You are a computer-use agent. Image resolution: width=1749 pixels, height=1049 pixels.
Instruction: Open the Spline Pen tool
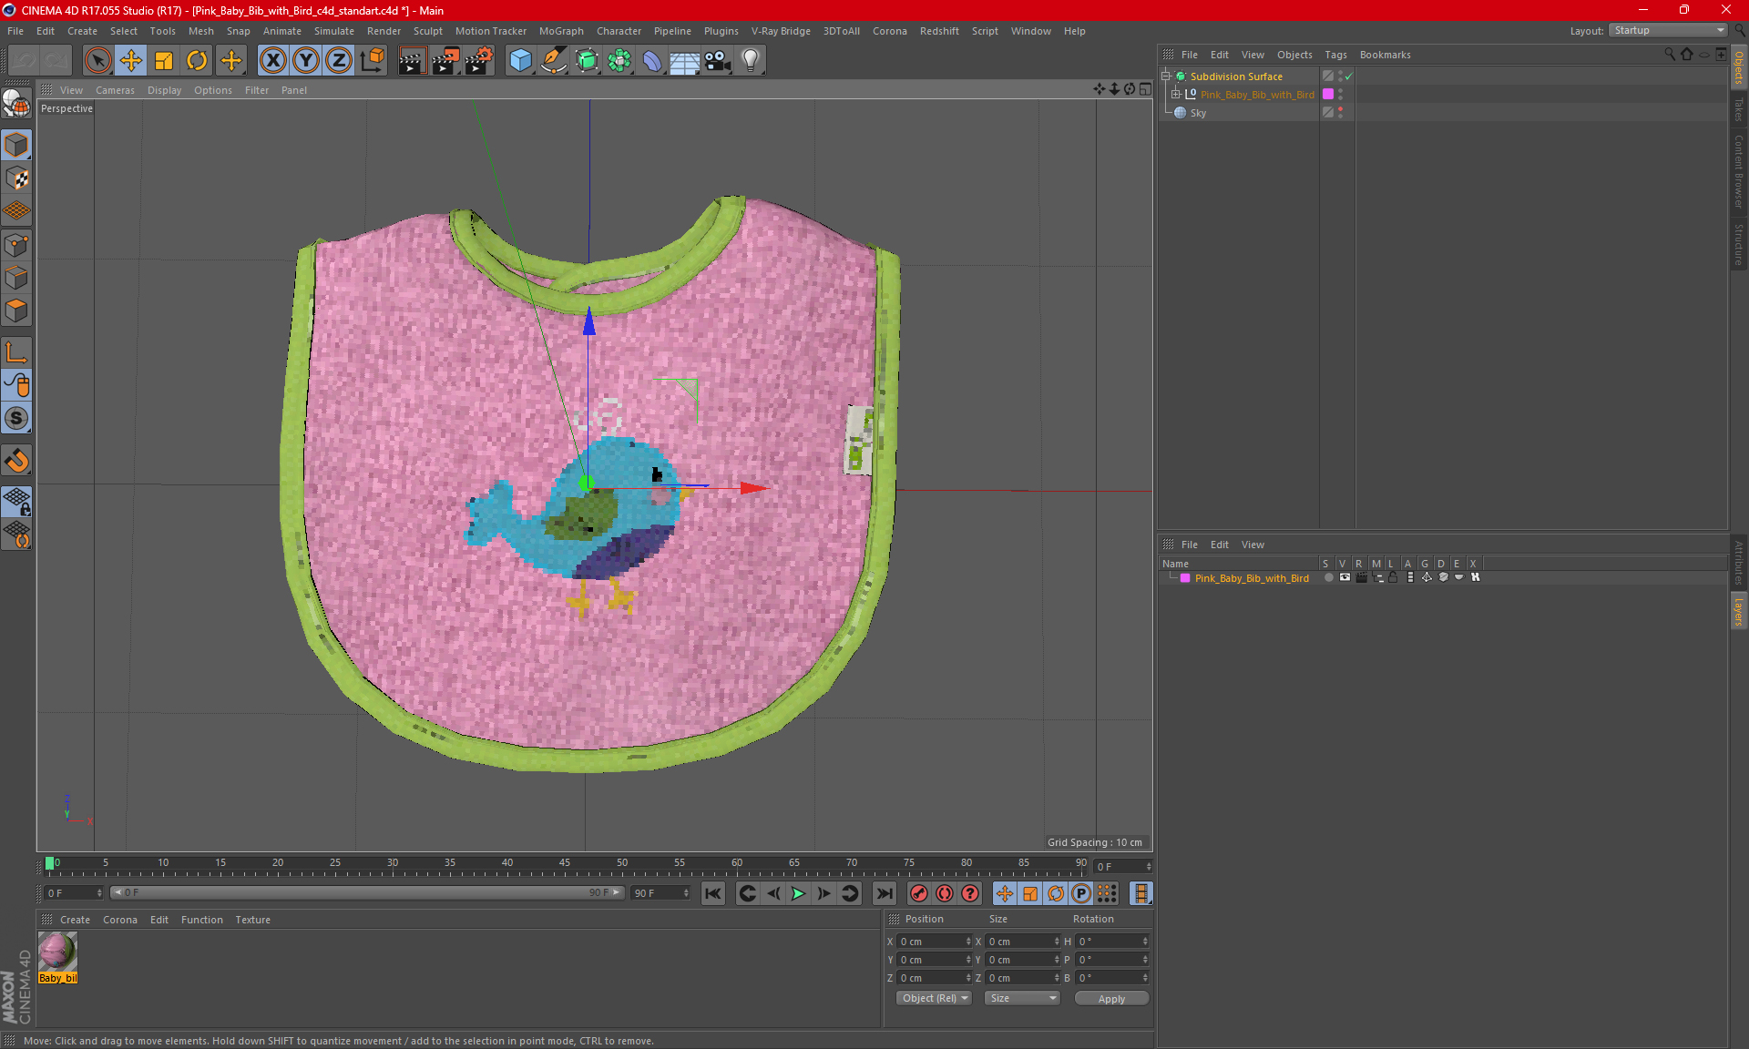coord(553,61)
